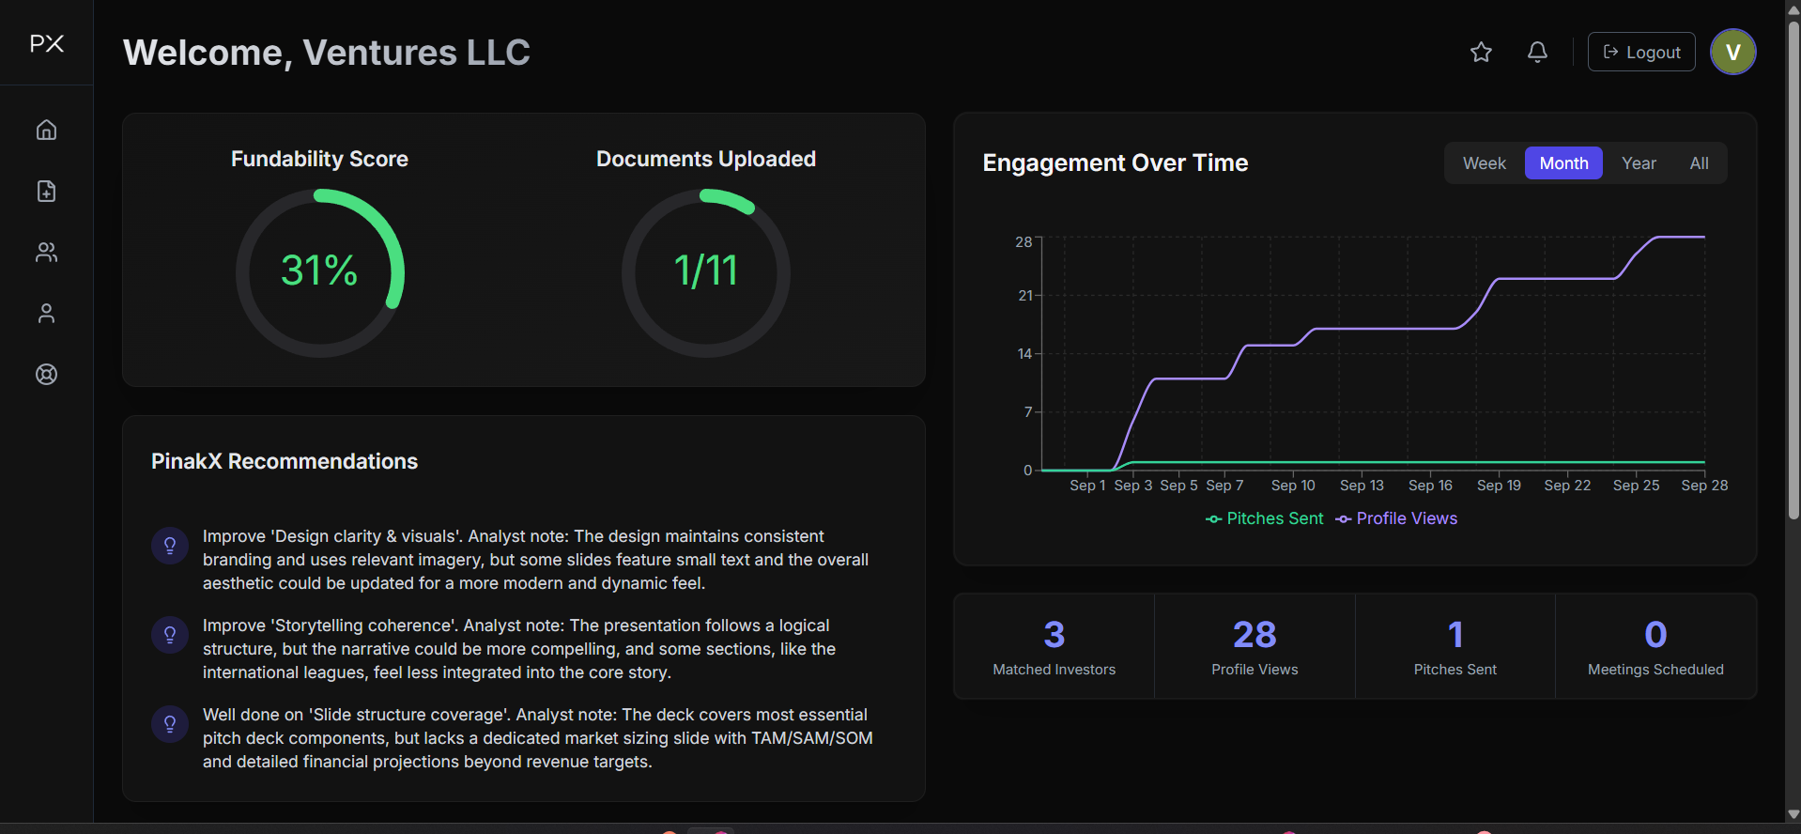
Task: Open the Home icon in sidebar
Action: pos(46,130)
